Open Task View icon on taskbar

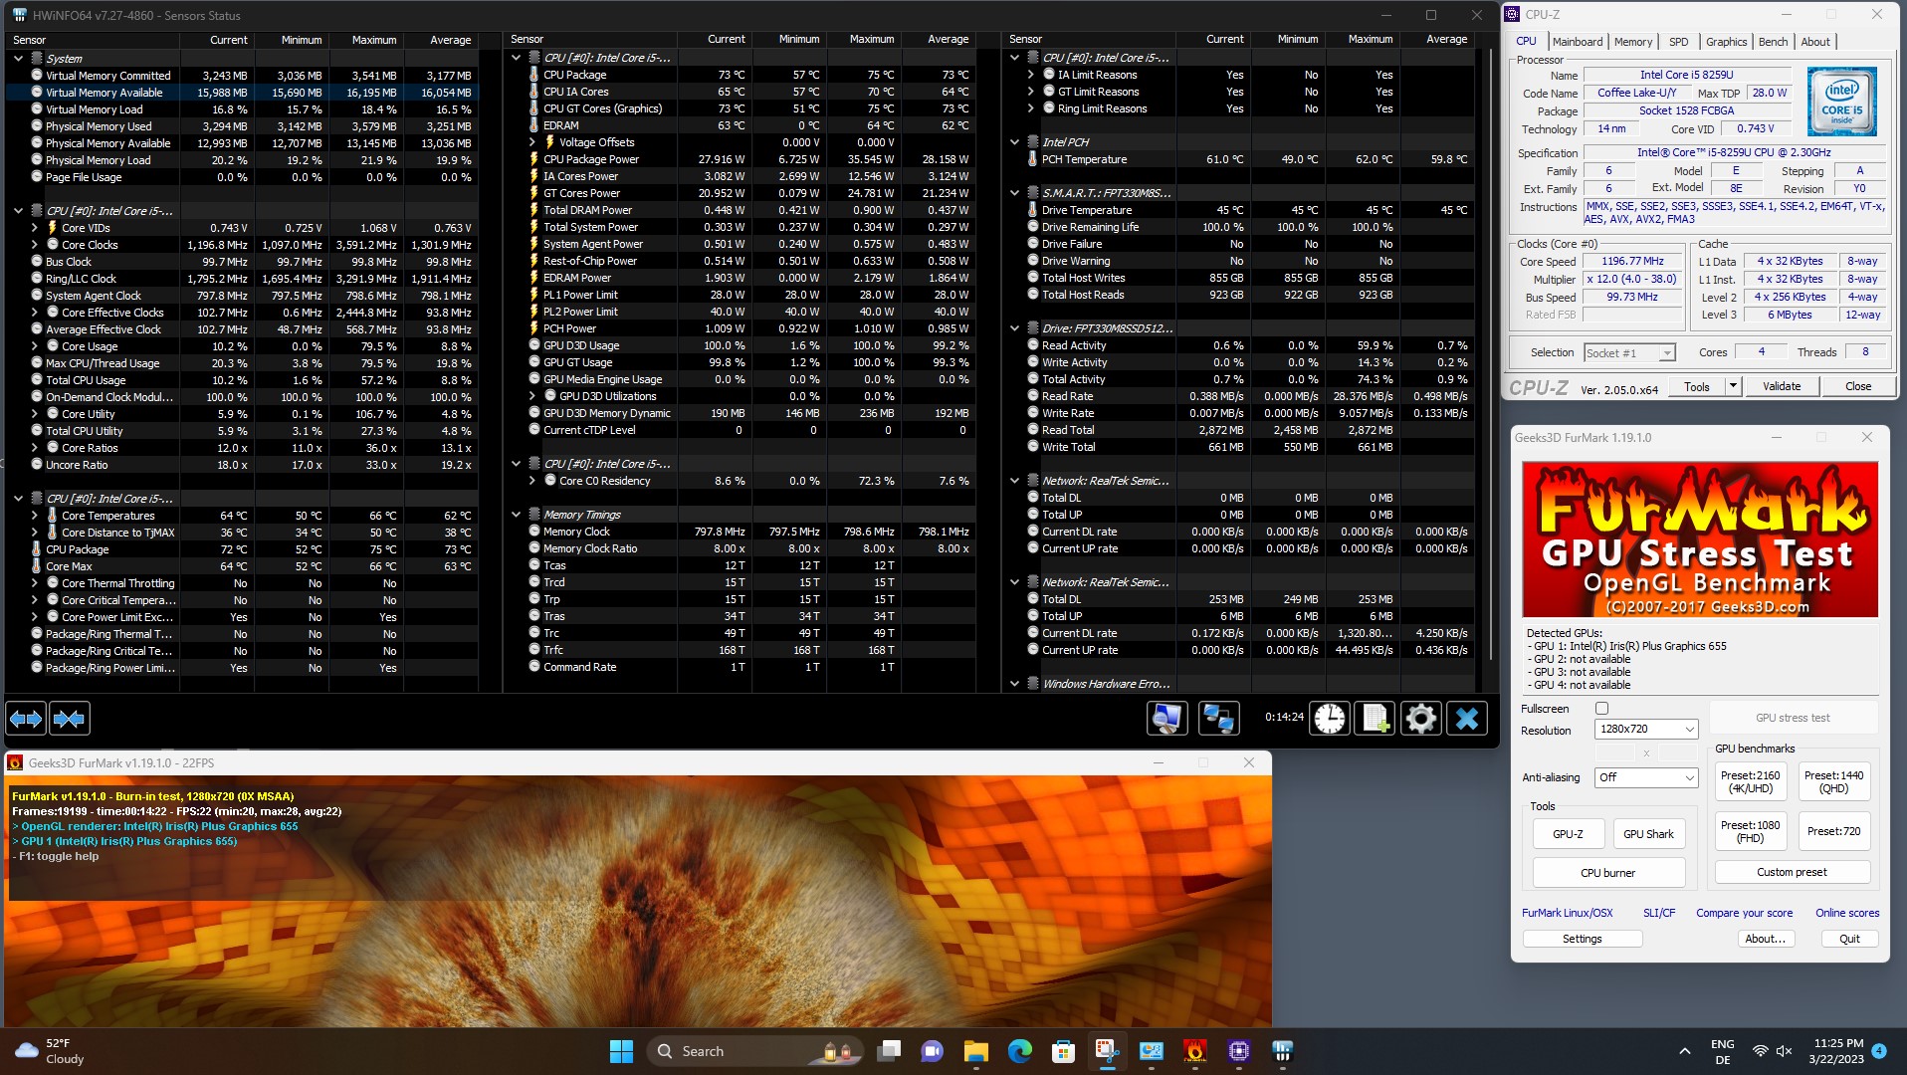click(889, 1051)
